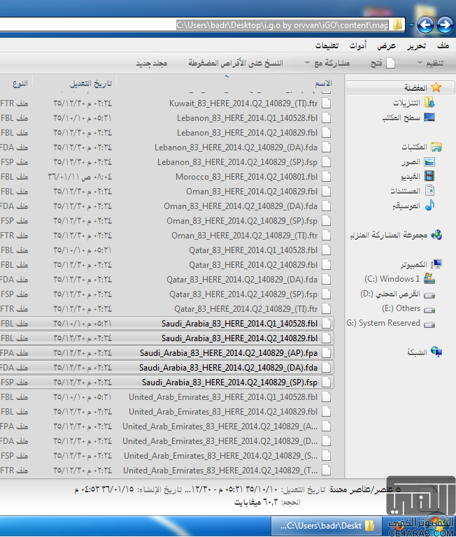456x537 pixels.
Task: Click النسخ على الأقراص المضغوطة button
Action: [236, 63]
